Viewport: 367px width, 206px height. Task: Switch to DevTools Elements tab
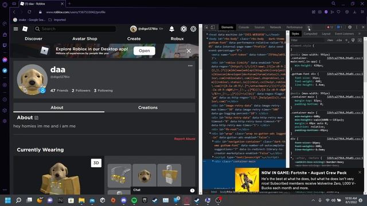[227, 27]
